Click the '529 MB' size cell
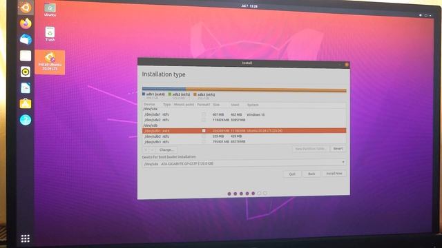Screen dimensions: 442x248 tap(218, 136)
